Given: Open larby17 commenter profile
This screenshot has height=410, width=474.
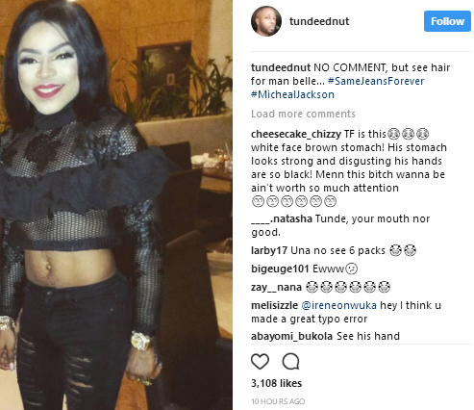Looking at the screenshot, I should point(269,250).
